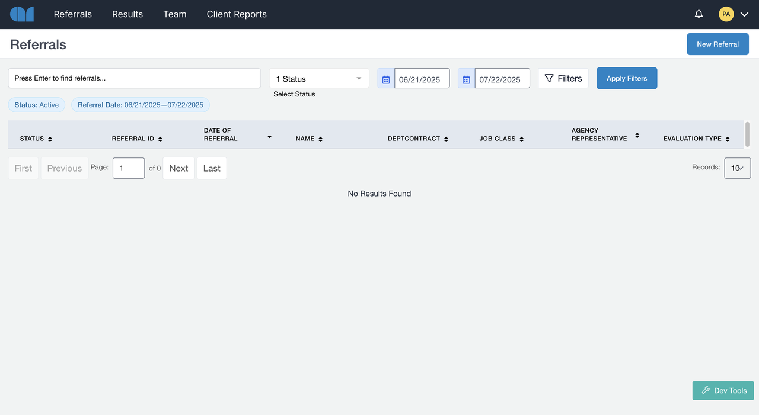Open the start date calendar icon
The width and height of the screenshot is (759, 415).
click(x=386, y=78)
